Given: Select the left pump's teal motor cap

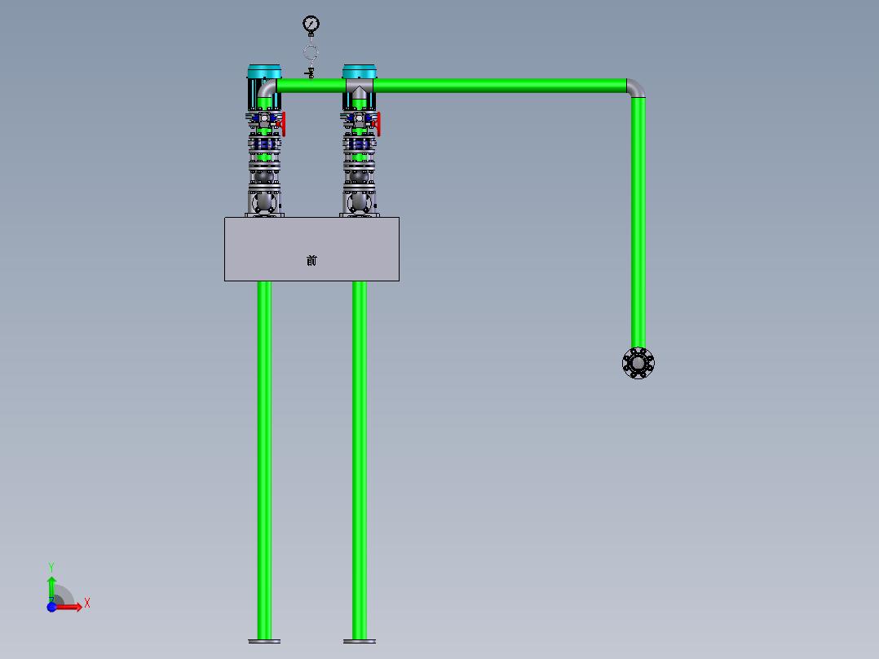Looking at the screenshot, I should 264,72.
